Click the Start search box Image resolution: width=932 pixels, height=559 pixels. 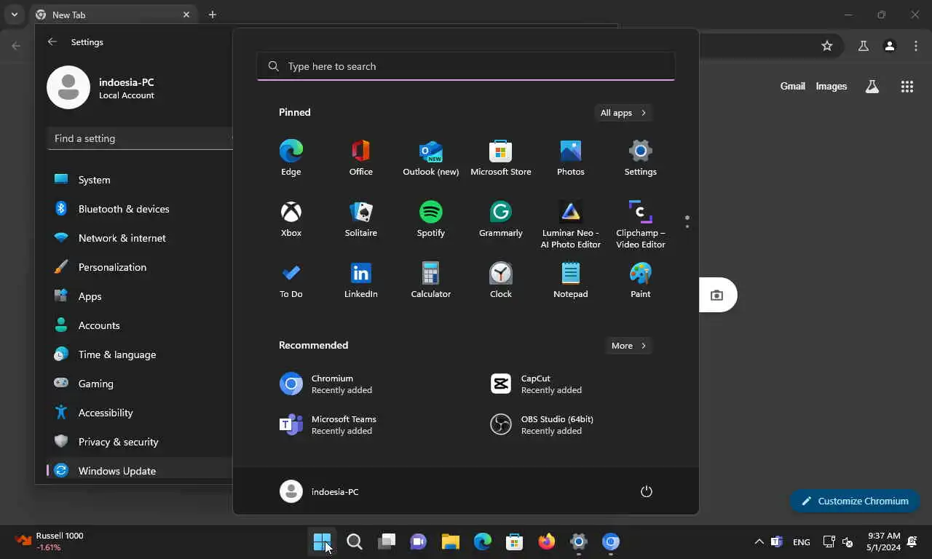click(465, 66)
